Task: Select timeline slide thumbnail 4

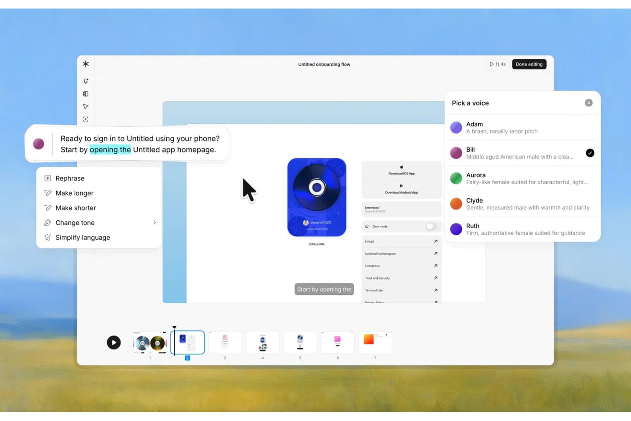Action: [263, 343]
